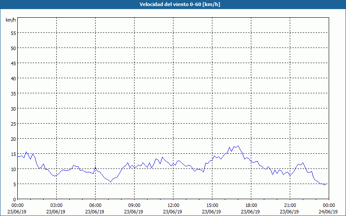
Task: Select the y-axis tick label "25"
Action: click(13, 124)
